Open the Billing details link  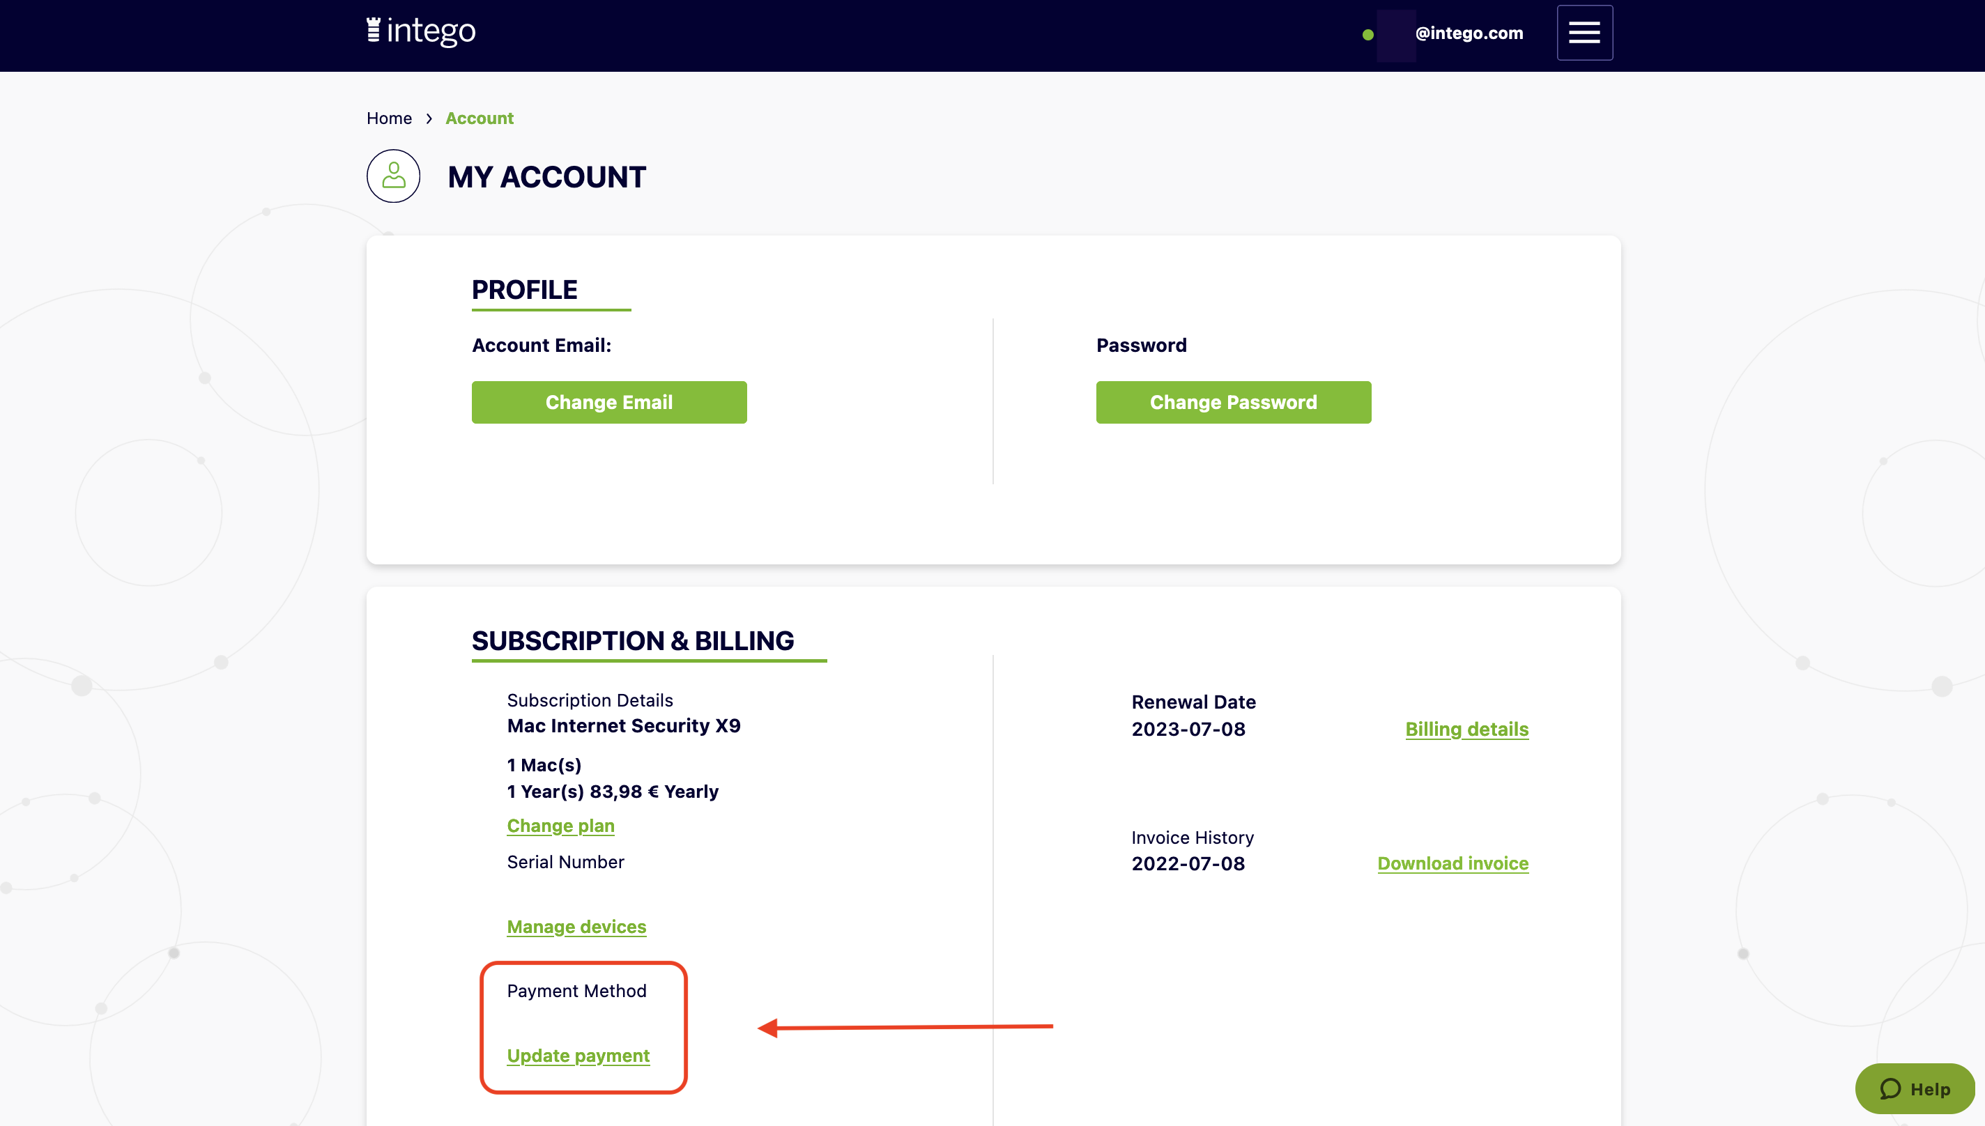pyautogui.click(x=1466, y=730)
